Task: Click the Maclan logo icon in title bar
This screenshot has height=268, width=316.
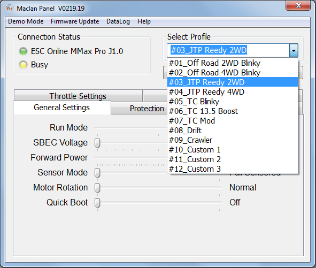Action: [x=10, y=8]
